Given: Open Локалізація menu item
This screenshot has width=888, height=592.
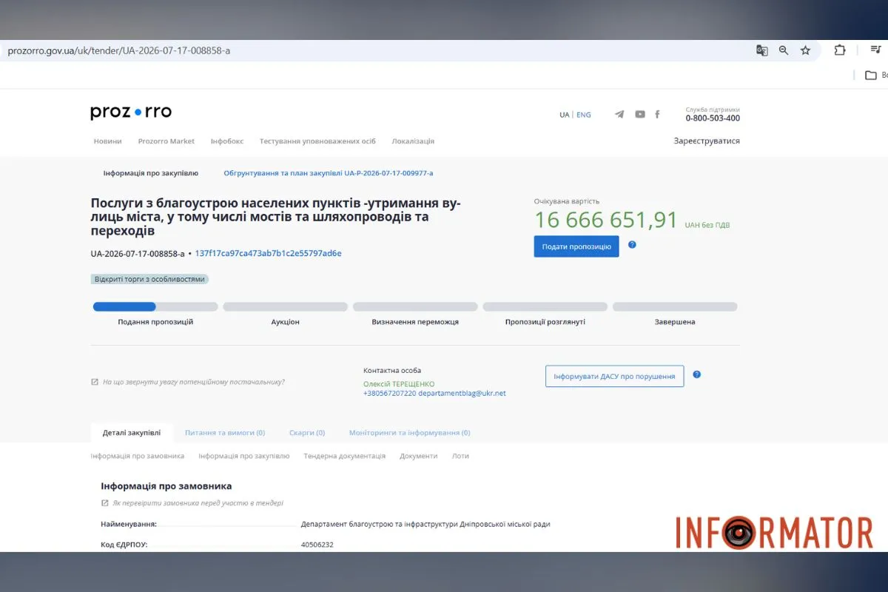Looking at the screenshot, I should coord(413,141).
